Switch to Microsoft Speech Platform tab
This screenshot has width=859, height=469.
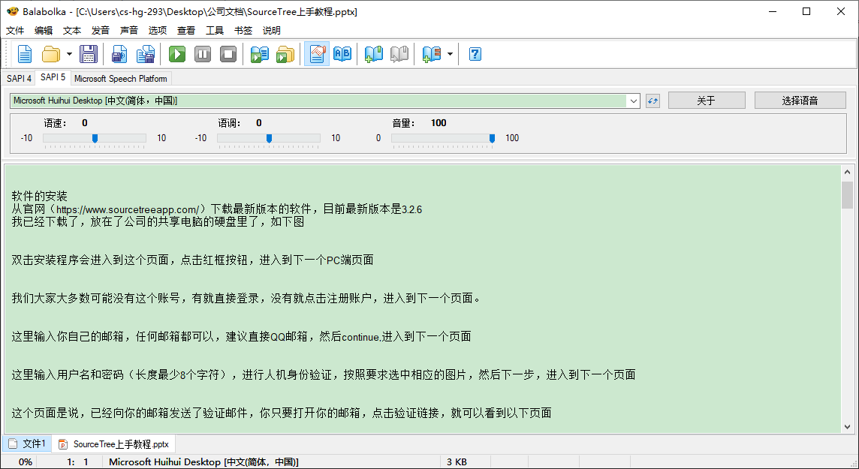(121, 78)
